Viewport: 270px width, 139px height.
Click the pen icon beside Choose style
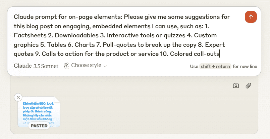click(66, 66)
